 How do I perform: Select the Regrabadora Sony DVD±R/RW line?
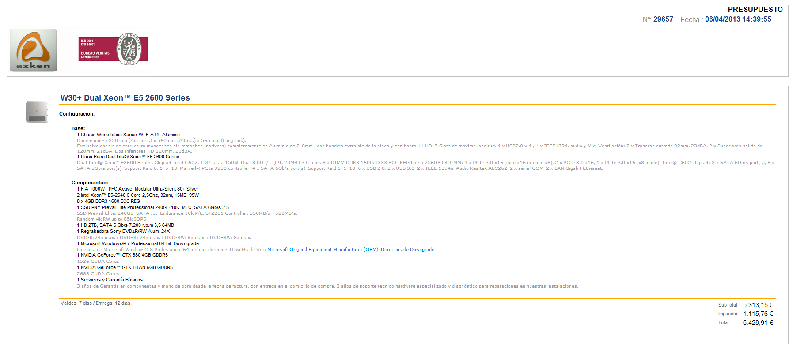click(x=123, y=231)
